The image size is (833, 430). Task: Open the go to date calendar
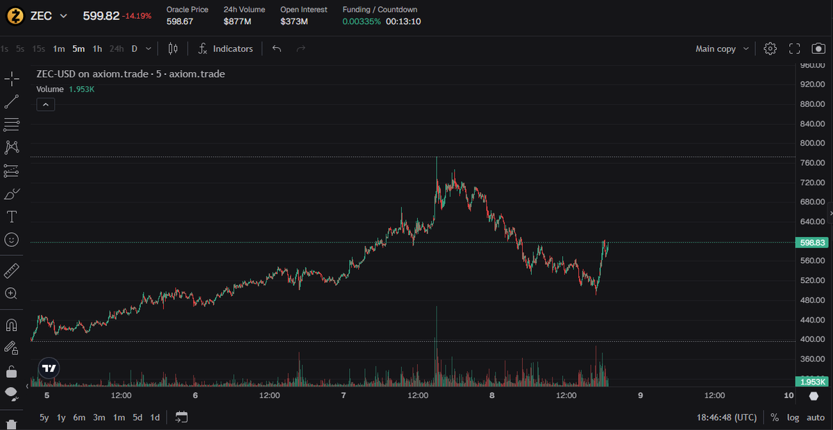(x=181, y=417)
